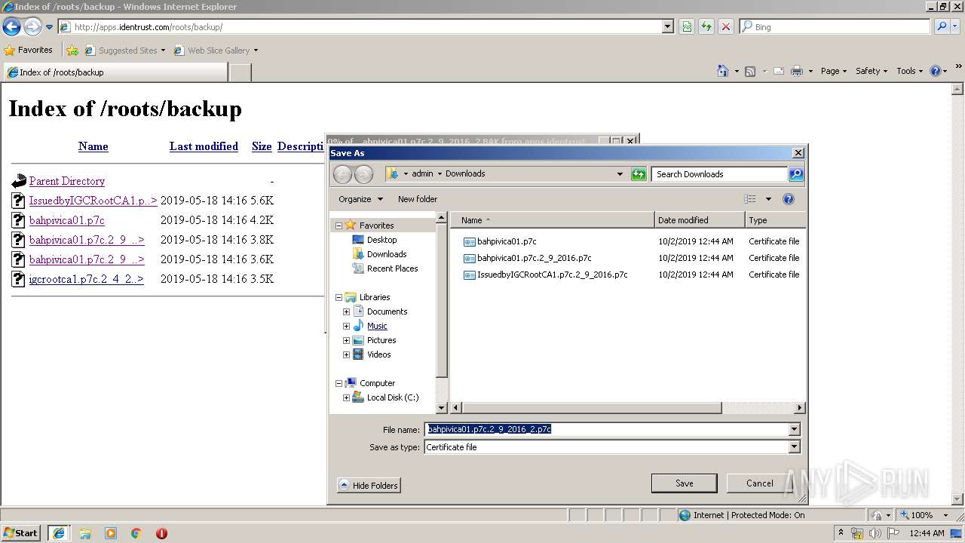
Task: Click the Print icon in command bar
Action: [797, 71]
